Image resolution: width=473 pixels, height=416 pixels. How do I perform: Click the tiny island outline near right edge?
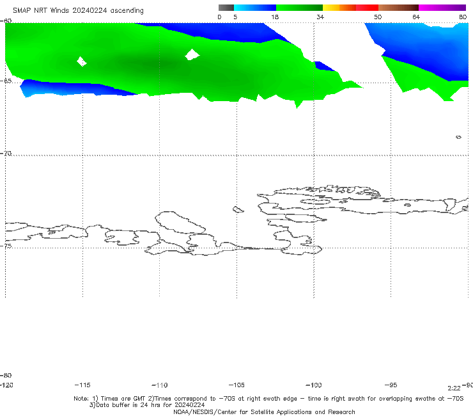[x=458, y=137]
